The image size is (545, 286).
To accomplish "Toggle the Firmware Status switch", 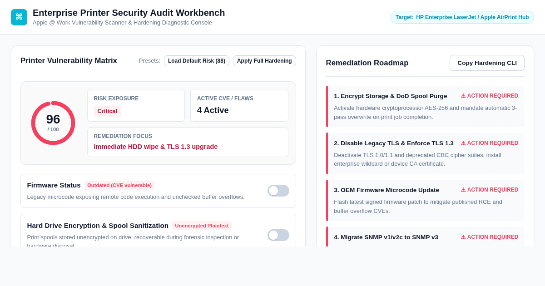I will point(278,191).
